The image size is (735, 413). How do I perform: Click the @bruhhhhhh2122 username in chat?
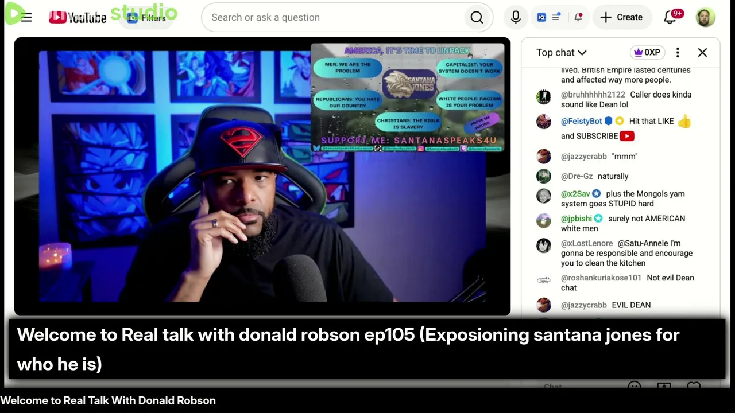click(x=593, y=95)
